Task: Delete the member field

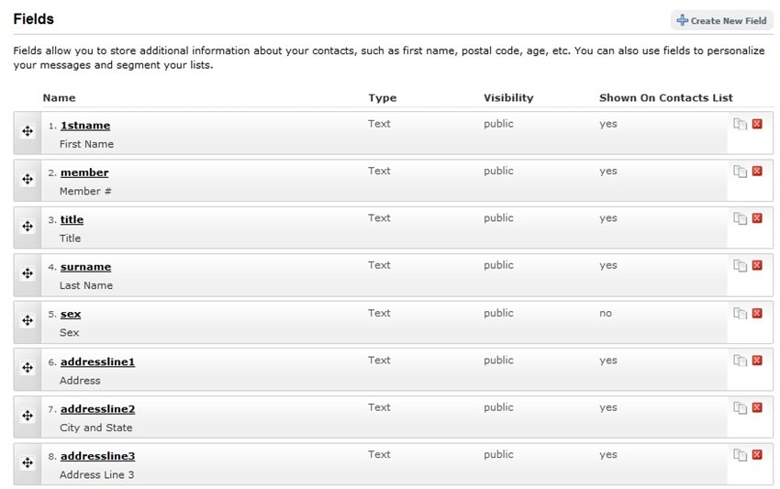Action: point(757,172)
